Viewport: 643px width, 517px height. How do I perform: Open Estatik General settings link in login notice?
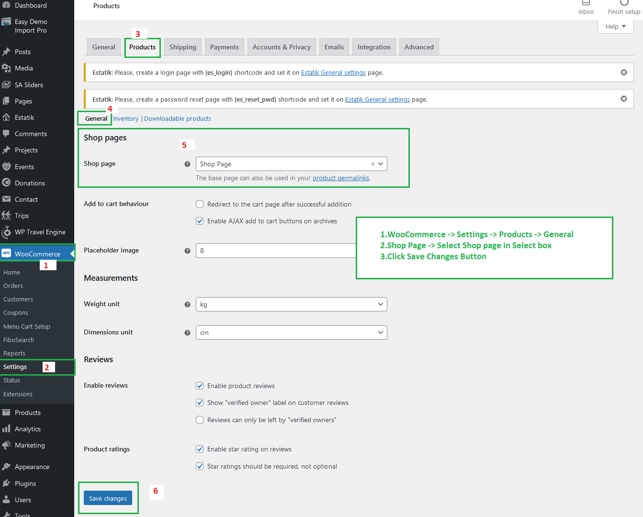click(x=333, y=73)
